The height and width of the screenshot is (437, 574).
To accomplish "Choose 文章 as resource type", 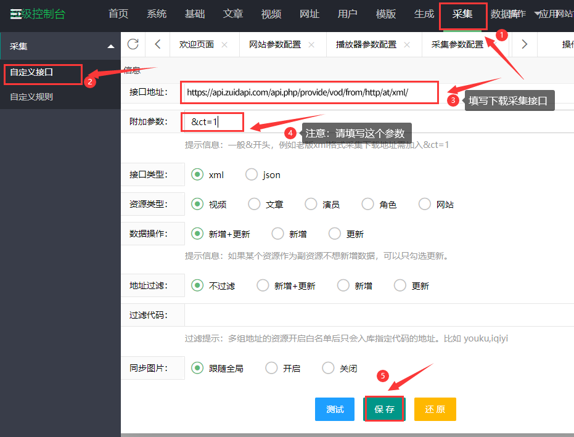I will (x=254, y=204).
